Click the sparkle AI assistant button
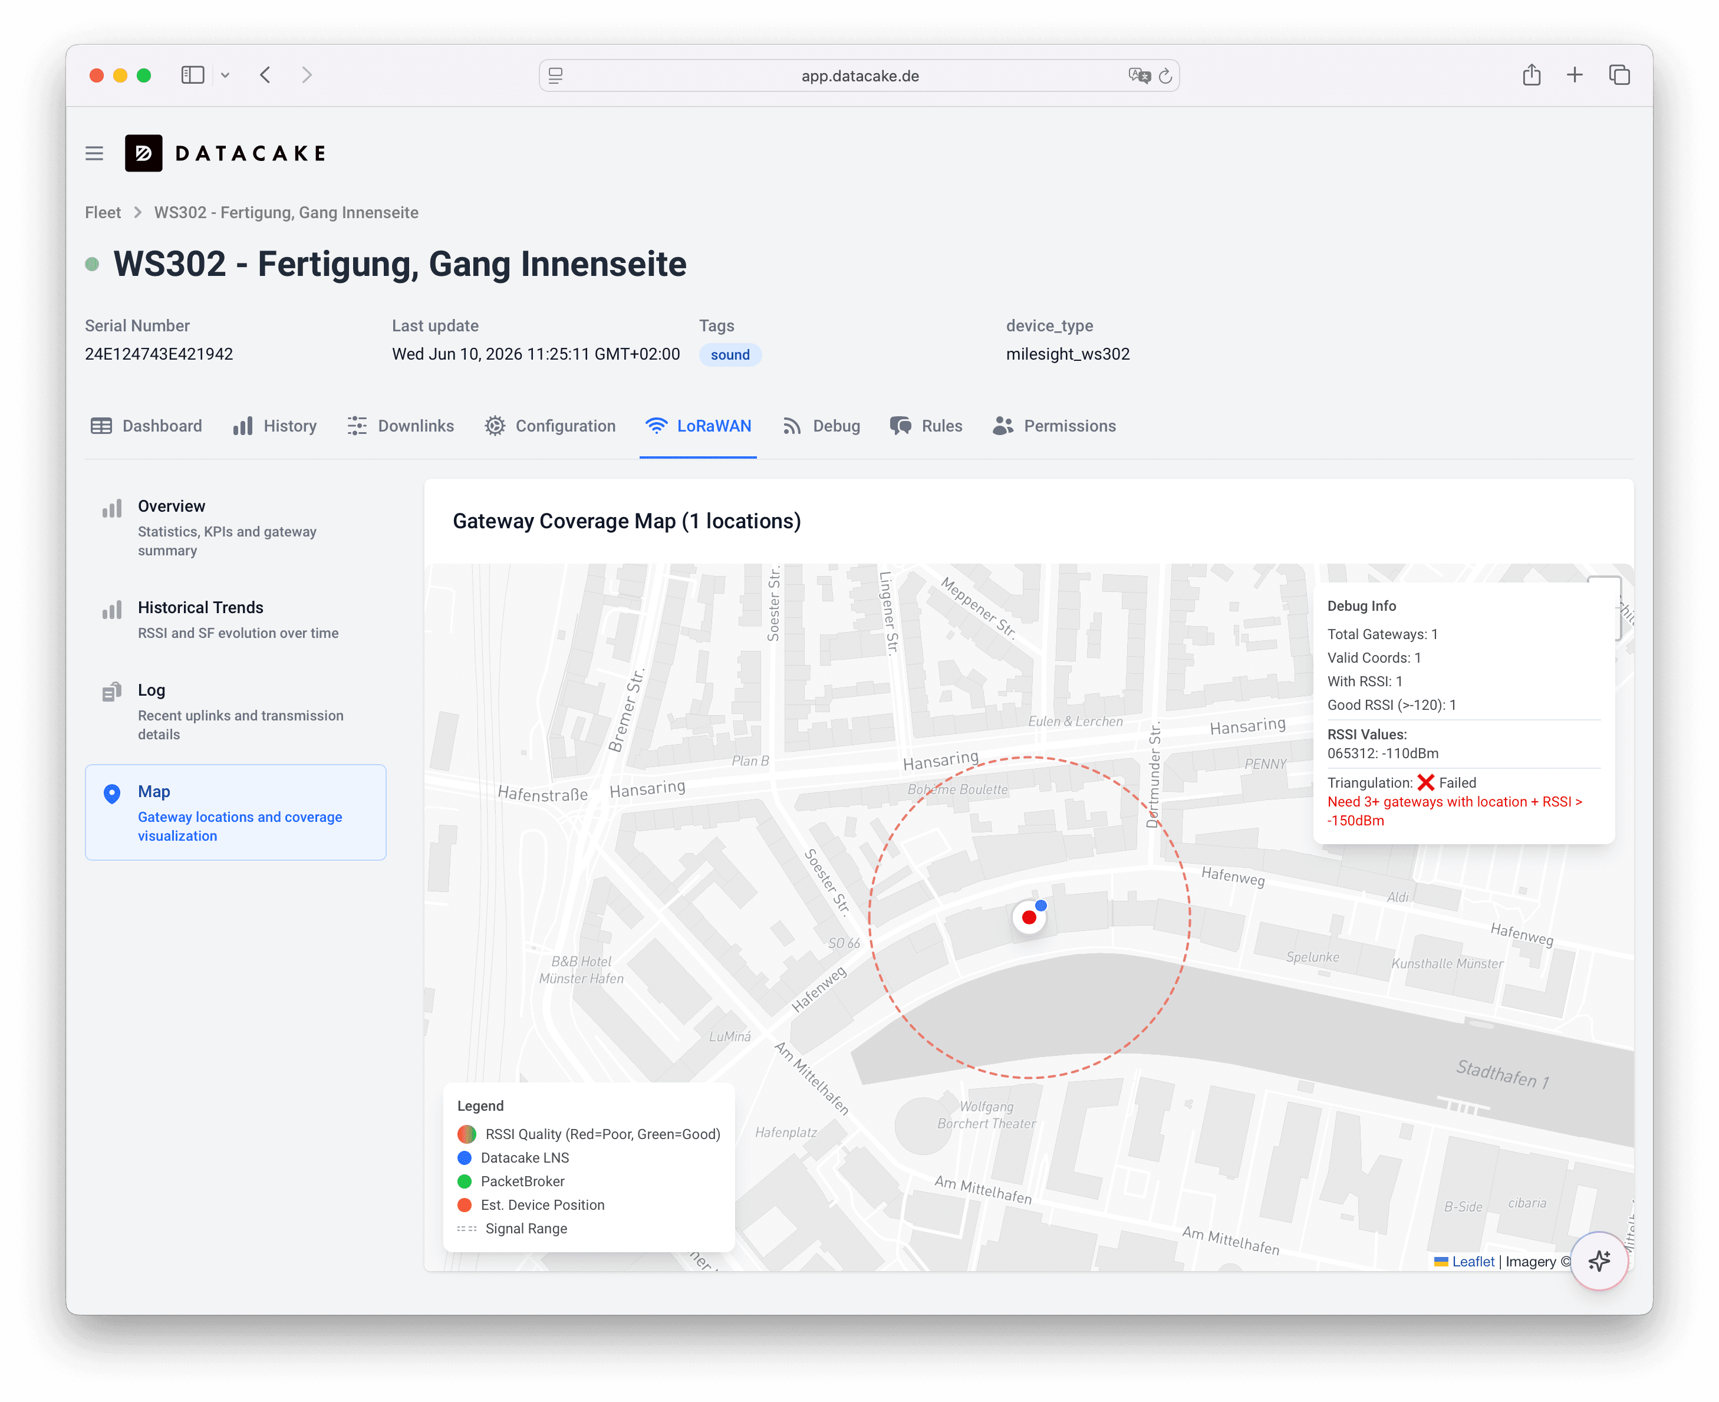Viewport: 1719px width, 1402px height. click(x=1599, y=1261)
